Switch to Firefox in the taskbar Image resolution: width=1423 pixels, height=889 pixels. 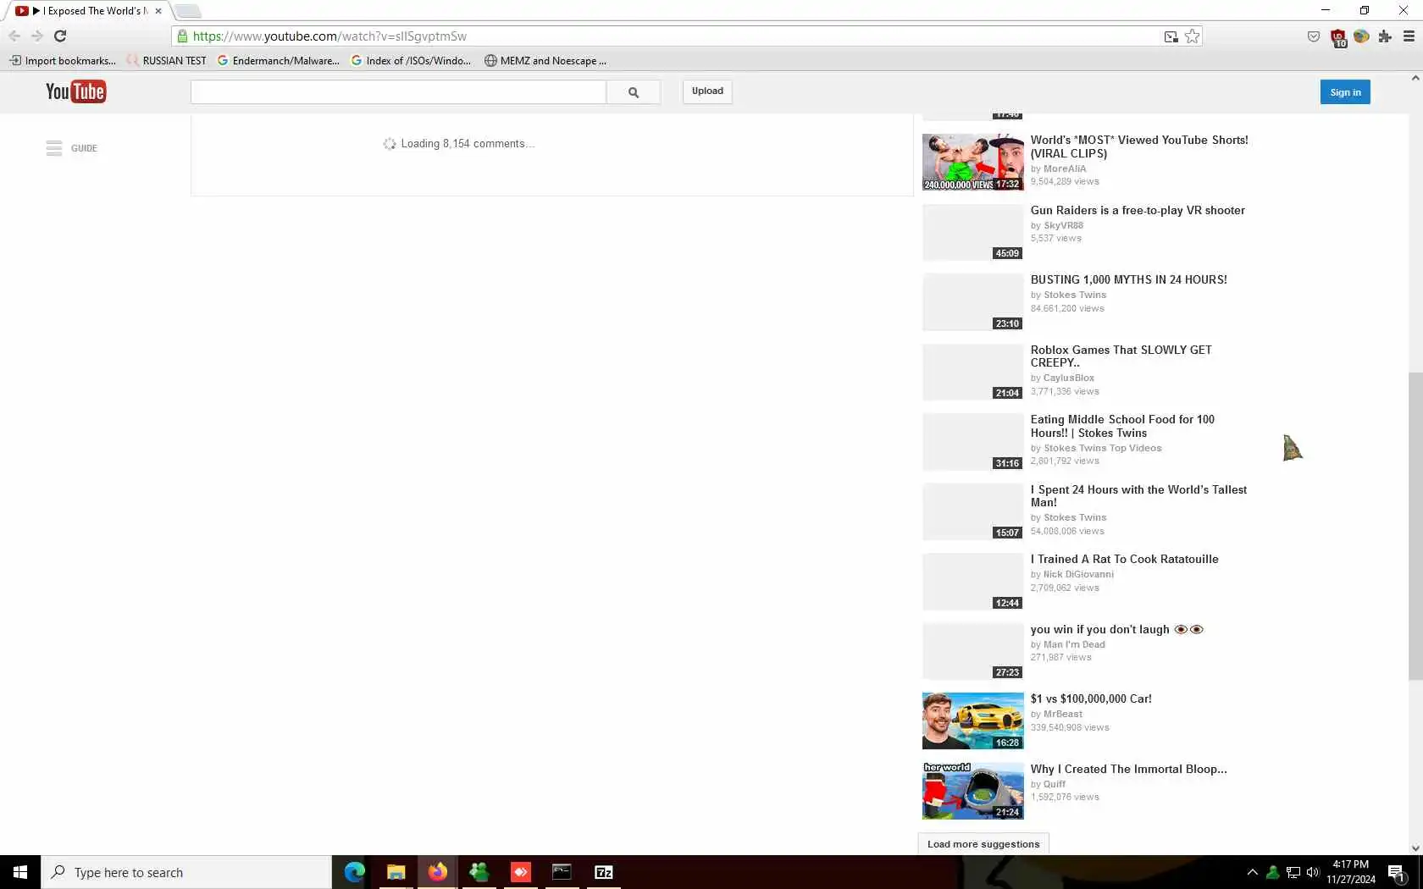coord(437,872)
